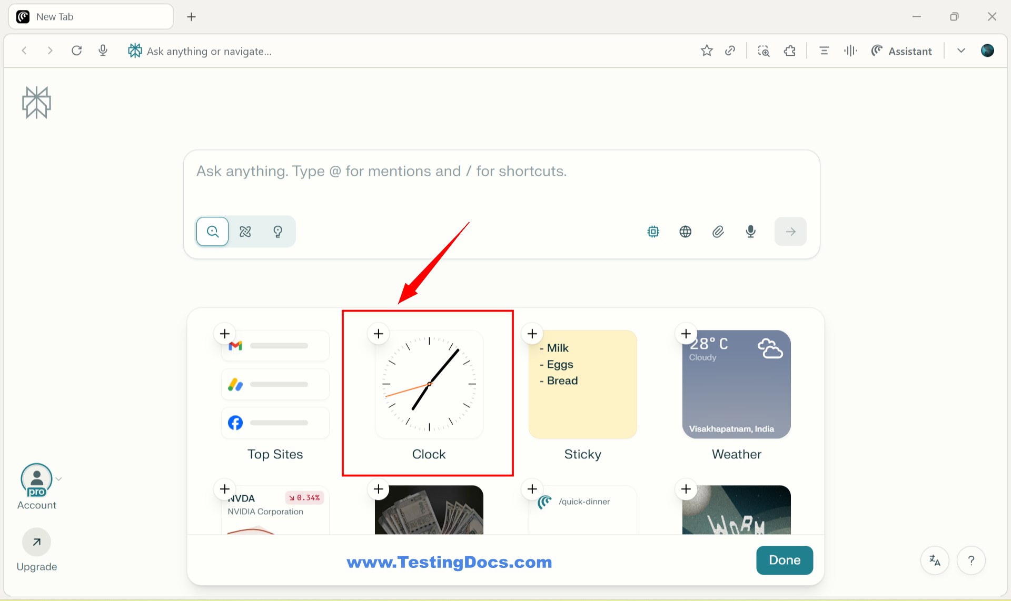
Task: Switch to the Labs lightbulb mode
Action: tap(278, 232)
